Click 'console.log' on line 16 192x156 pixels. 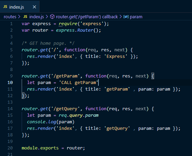(42, 122)
